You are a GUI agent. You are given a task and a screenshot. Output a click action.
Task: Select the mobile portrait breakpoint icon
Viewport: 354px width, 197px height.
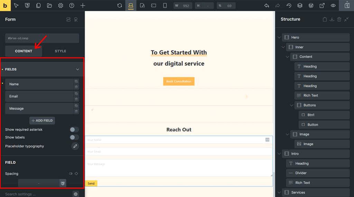(165, 6)
